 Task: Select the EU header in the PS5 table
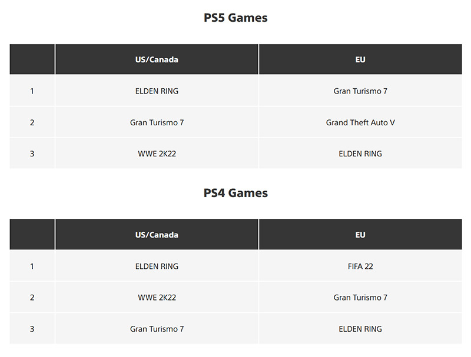pyautogui.click(x=360, y=59)
